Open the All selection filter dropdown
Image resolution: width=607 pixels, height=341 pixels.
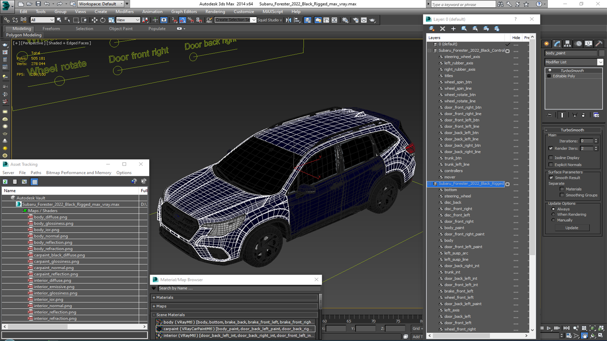click(43, 20)
